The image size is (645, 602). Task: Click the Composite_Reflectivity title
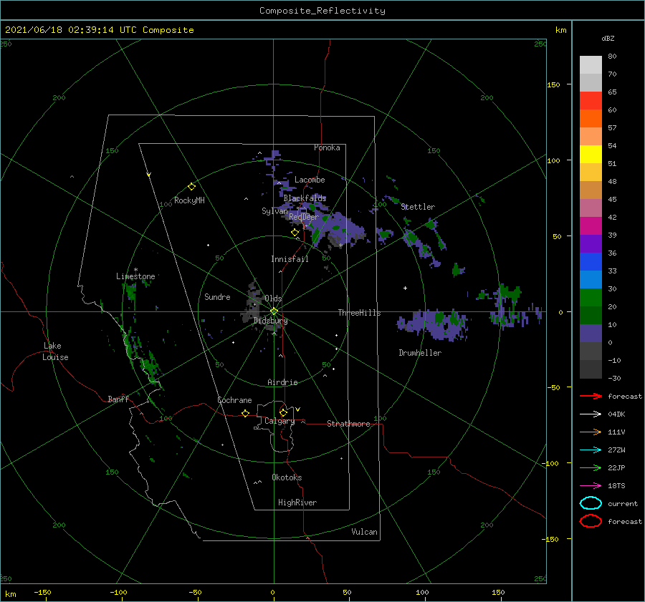[322, 11]
